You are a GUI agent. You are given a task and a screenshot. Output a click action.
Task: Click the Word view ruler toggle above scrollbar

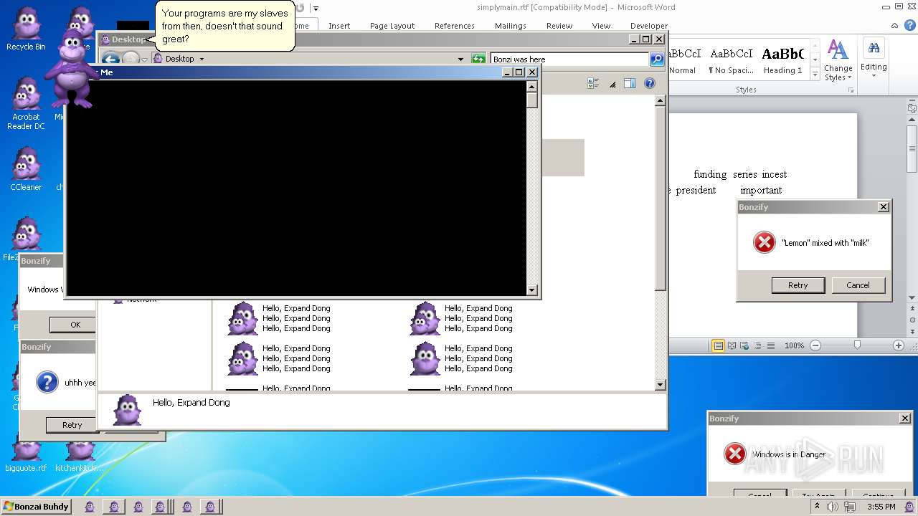[x=912, y=108]
